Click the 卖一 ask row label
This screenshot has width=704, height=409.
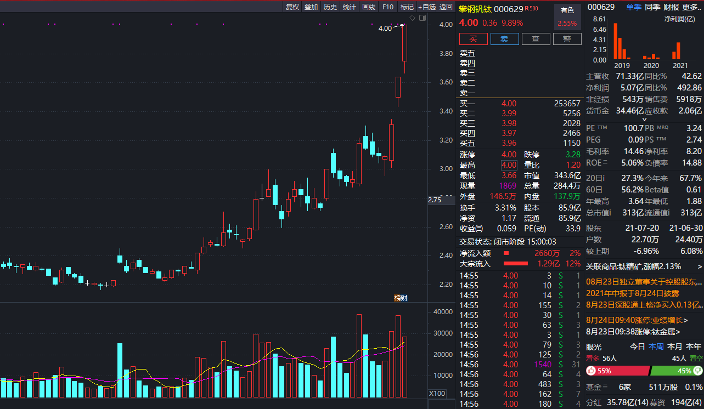click(x=468, y=93)
